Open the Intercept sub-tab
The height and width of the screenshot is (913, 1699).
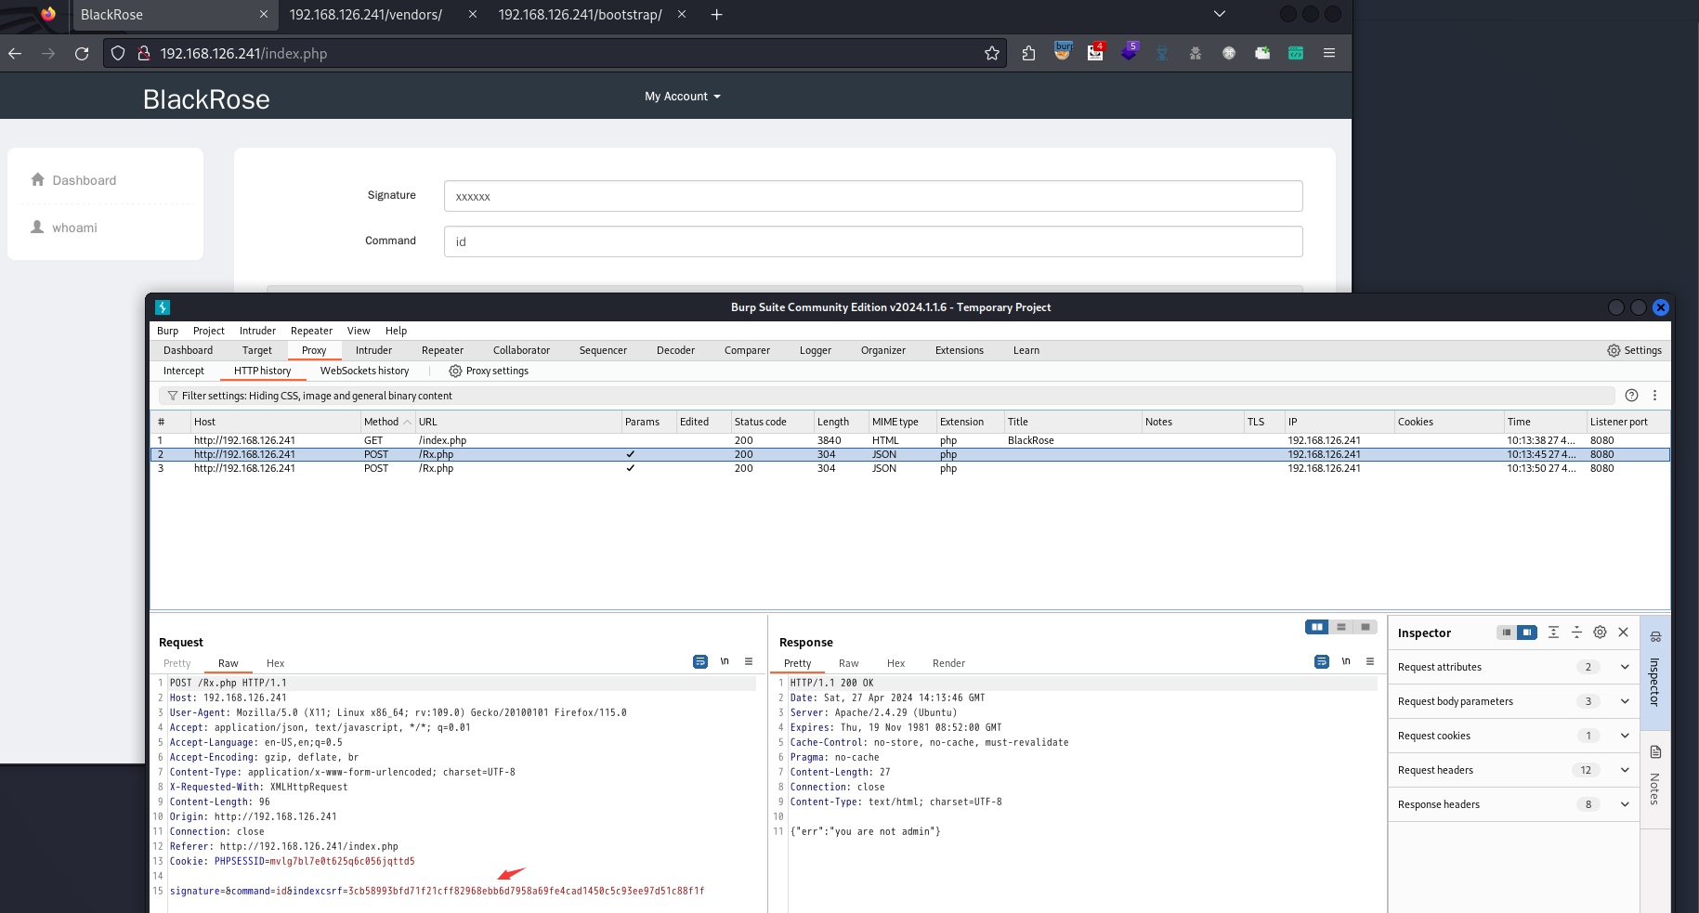pos(184,371)
